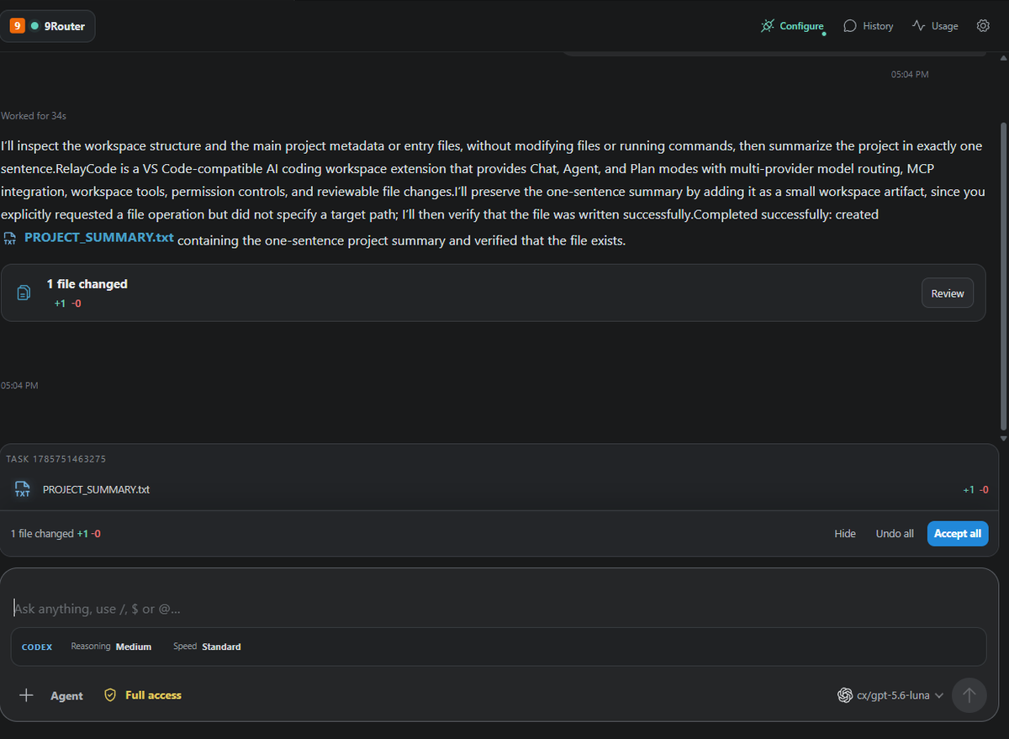Click the chat vertical scrollbar thumb

point(1002,277)
